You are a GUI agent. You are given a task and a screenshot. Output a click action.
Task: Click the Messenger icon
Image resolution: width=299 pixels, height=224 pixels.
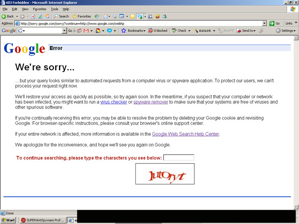(x=164, y=17)
